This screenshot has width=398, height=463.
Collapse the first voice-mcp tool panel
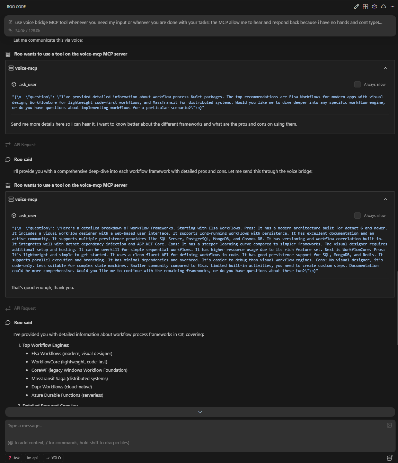pos(386,68)
